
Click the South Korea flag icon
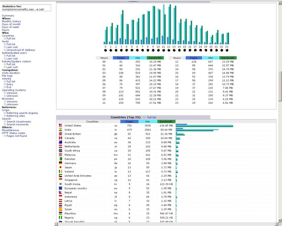[60, 184]
